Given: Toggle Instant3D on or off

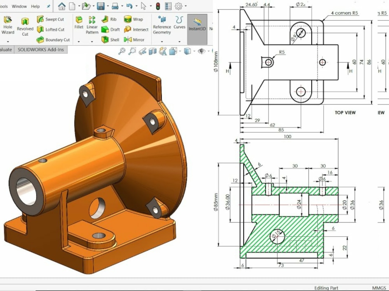Looking at the screenshot, I should point(197,26).
